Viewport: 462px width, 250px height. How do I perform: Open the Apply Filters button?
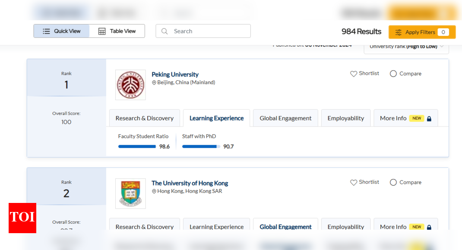coord(422,32)
